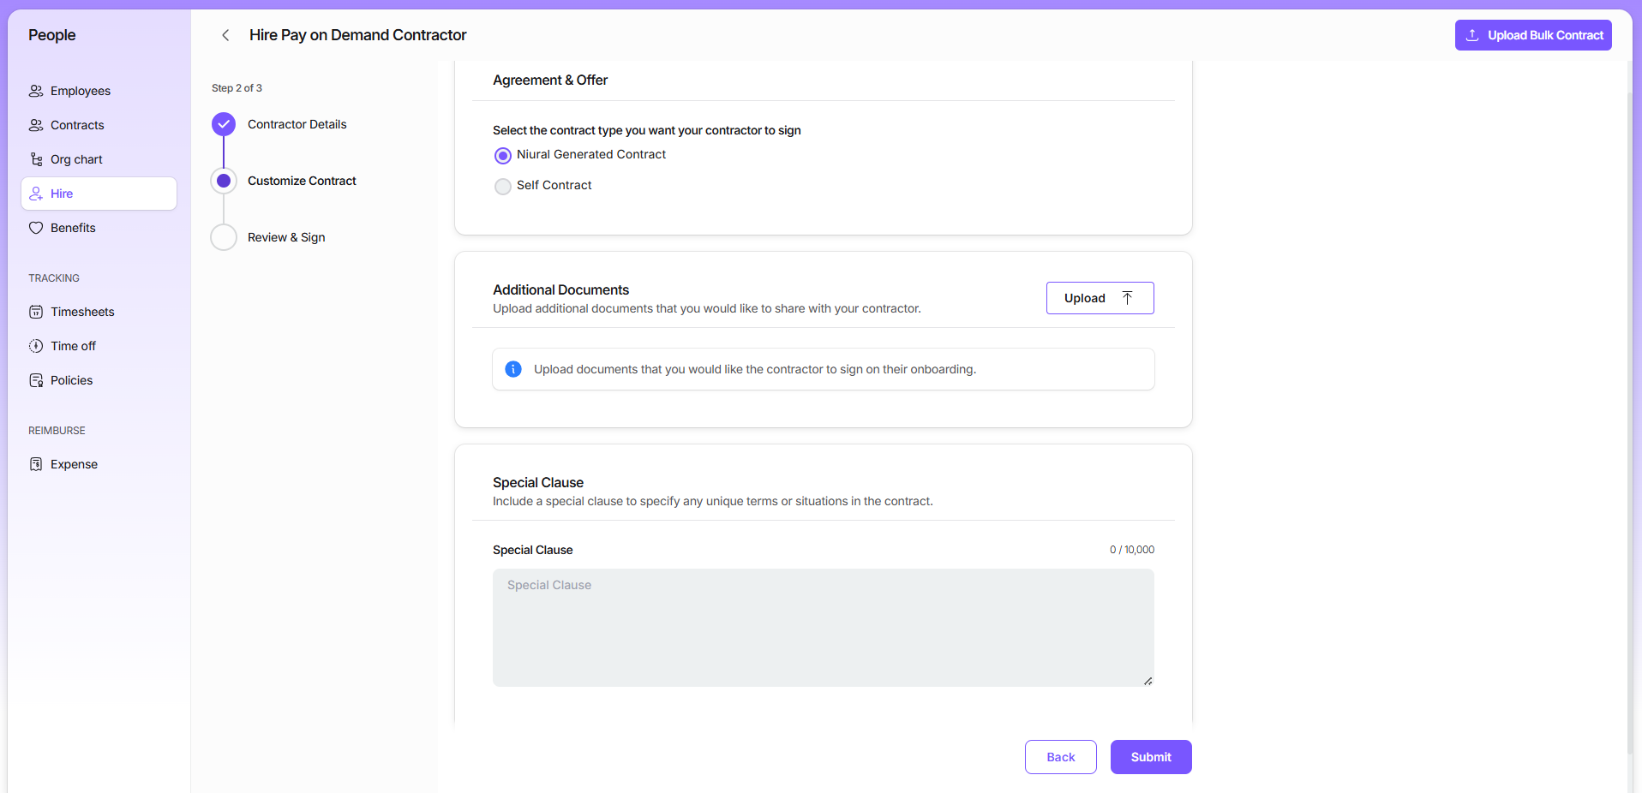Image resolution: width=1642 pixels, height=793 pixels.
Task: Click into the Special Clause text area
Action: pyautogui.click(x=824, y=628)
